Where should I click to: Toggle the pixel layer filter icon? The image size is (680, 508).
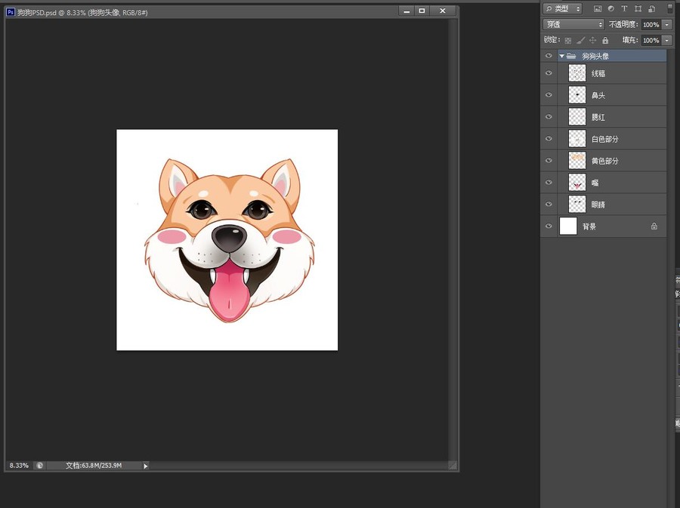click(598, 8)
